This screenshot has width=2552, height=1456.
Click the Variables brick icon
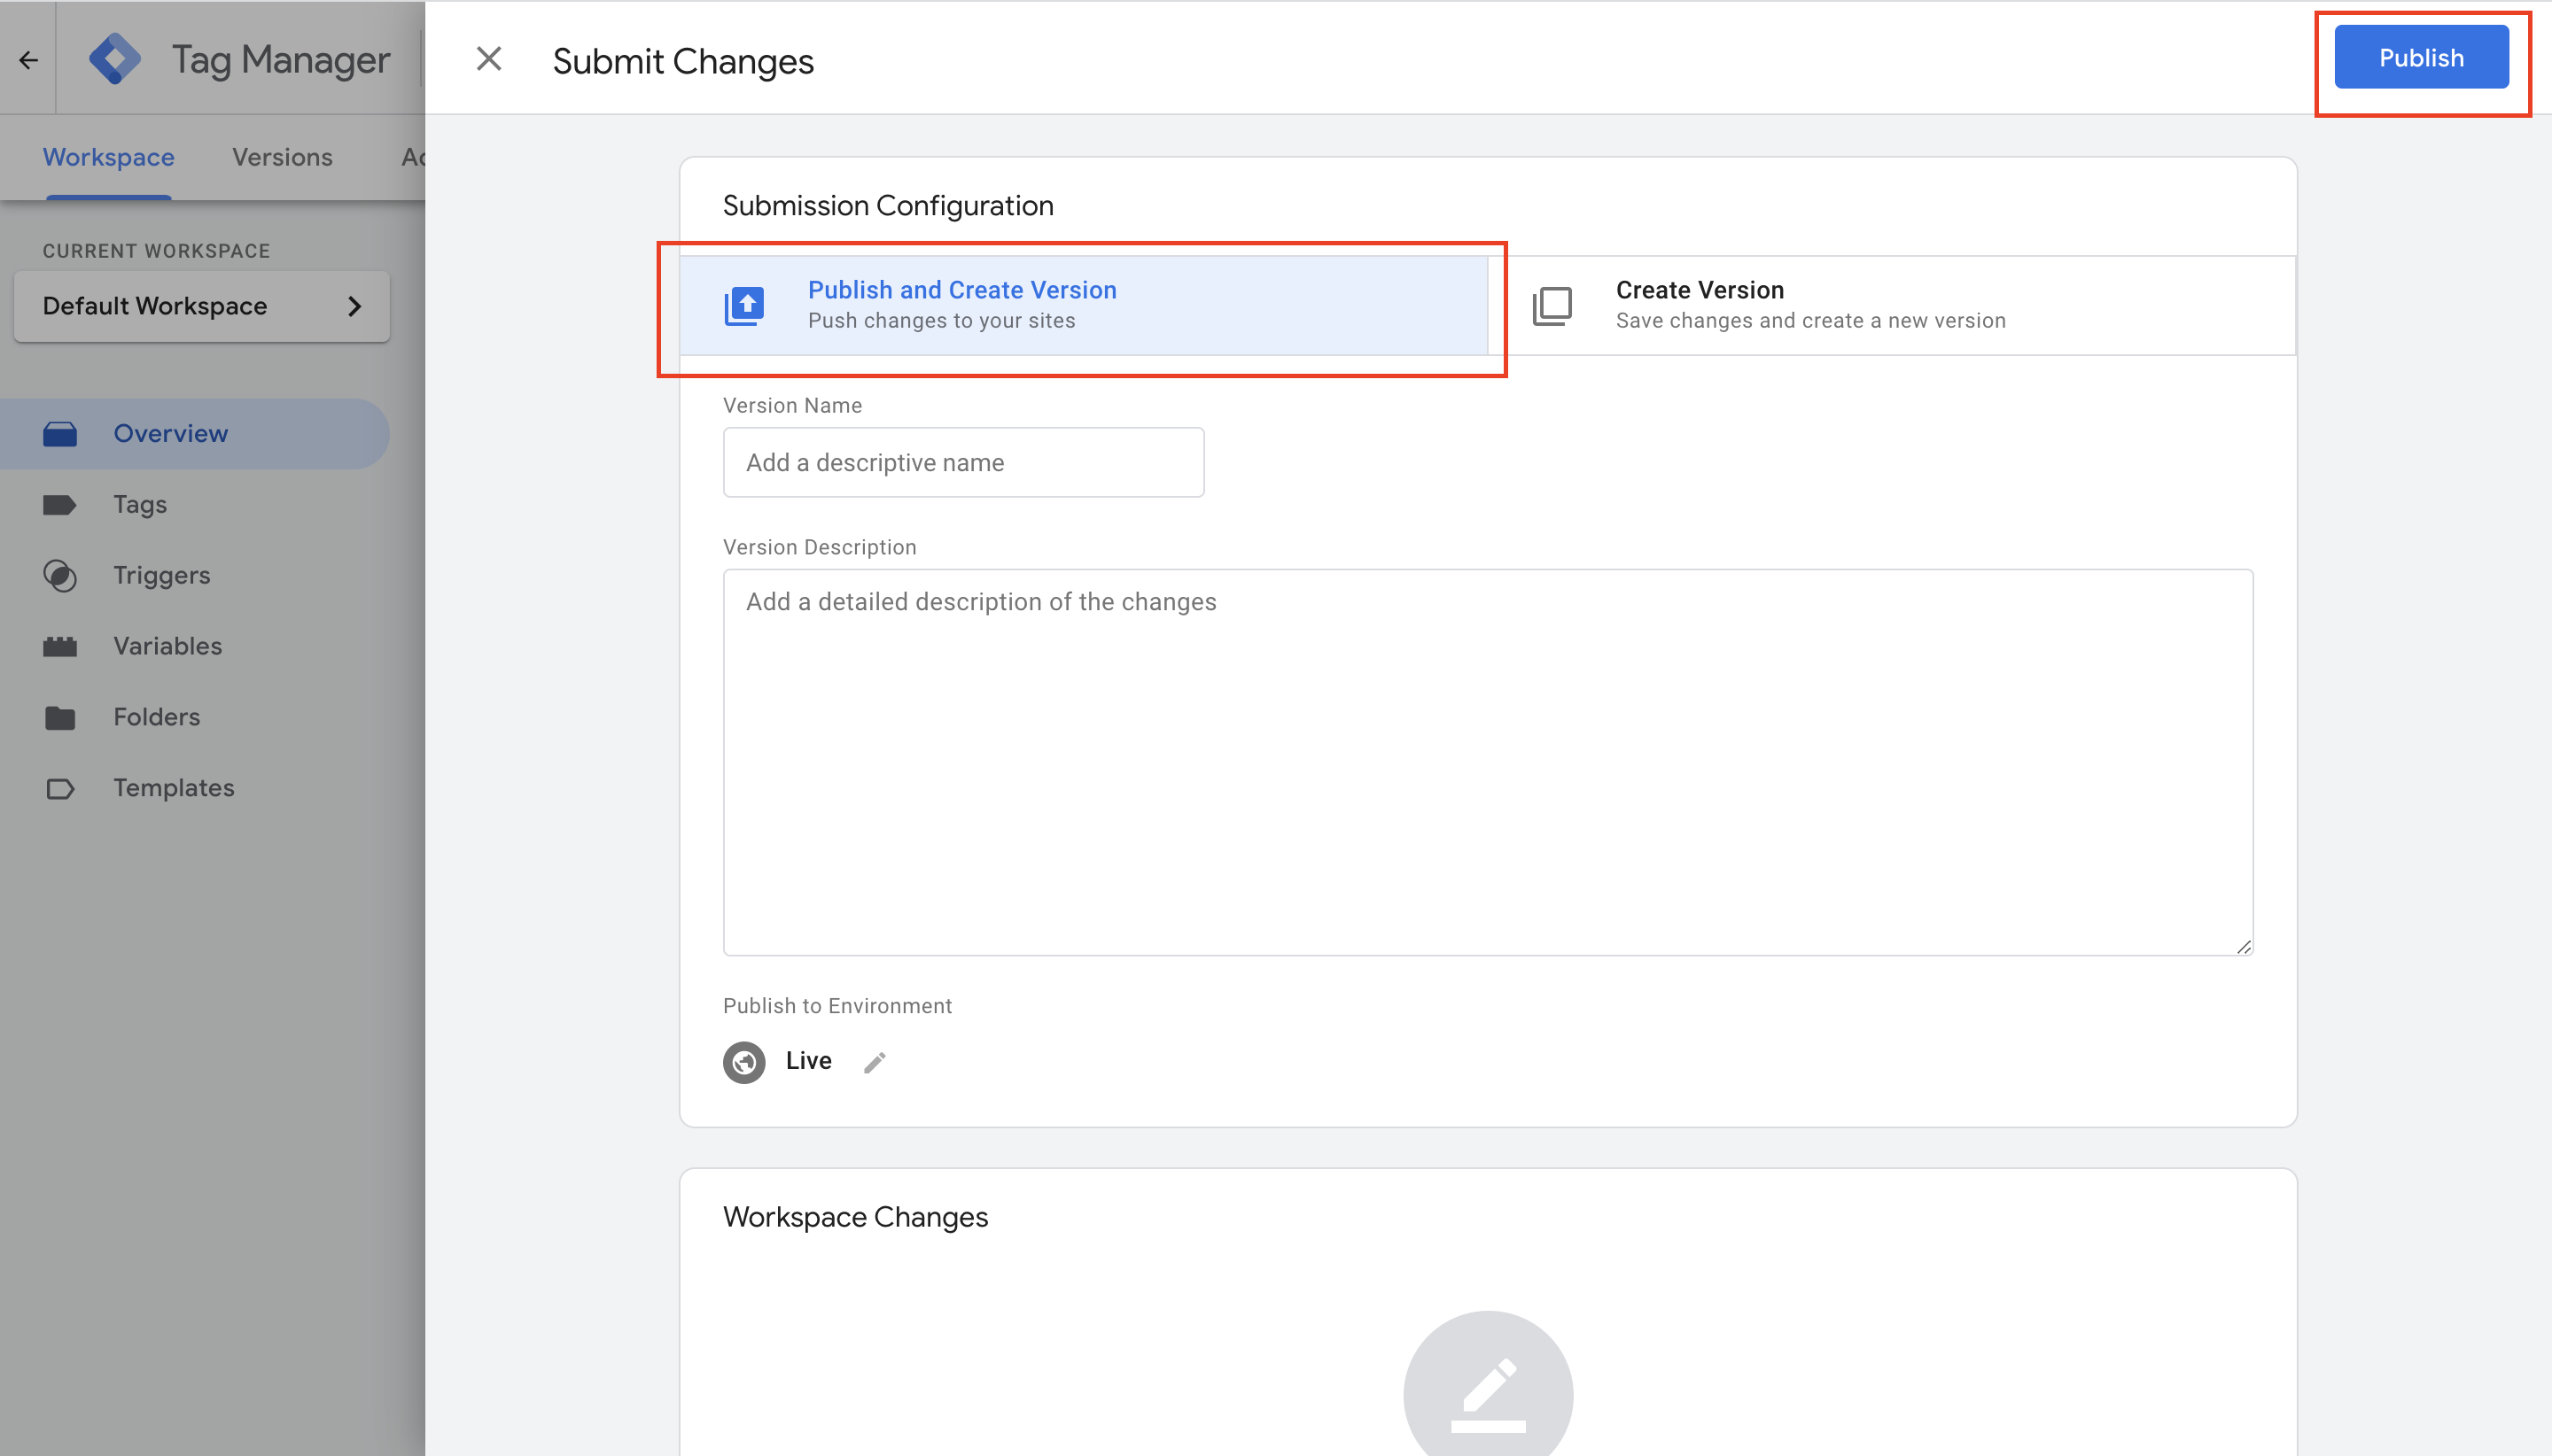pos(60,647)
